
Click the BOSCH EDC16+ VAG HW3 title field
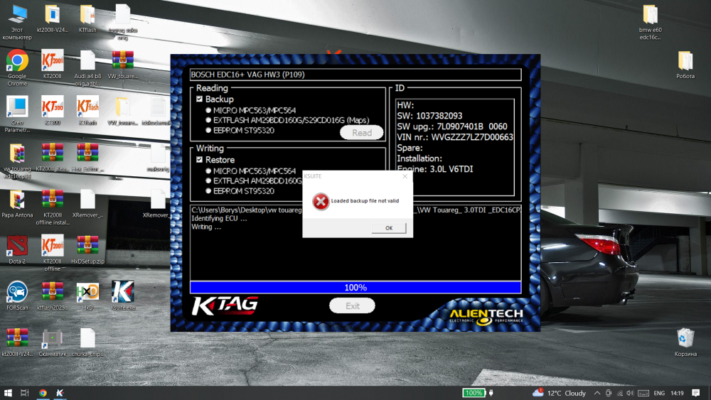[355, 75]
